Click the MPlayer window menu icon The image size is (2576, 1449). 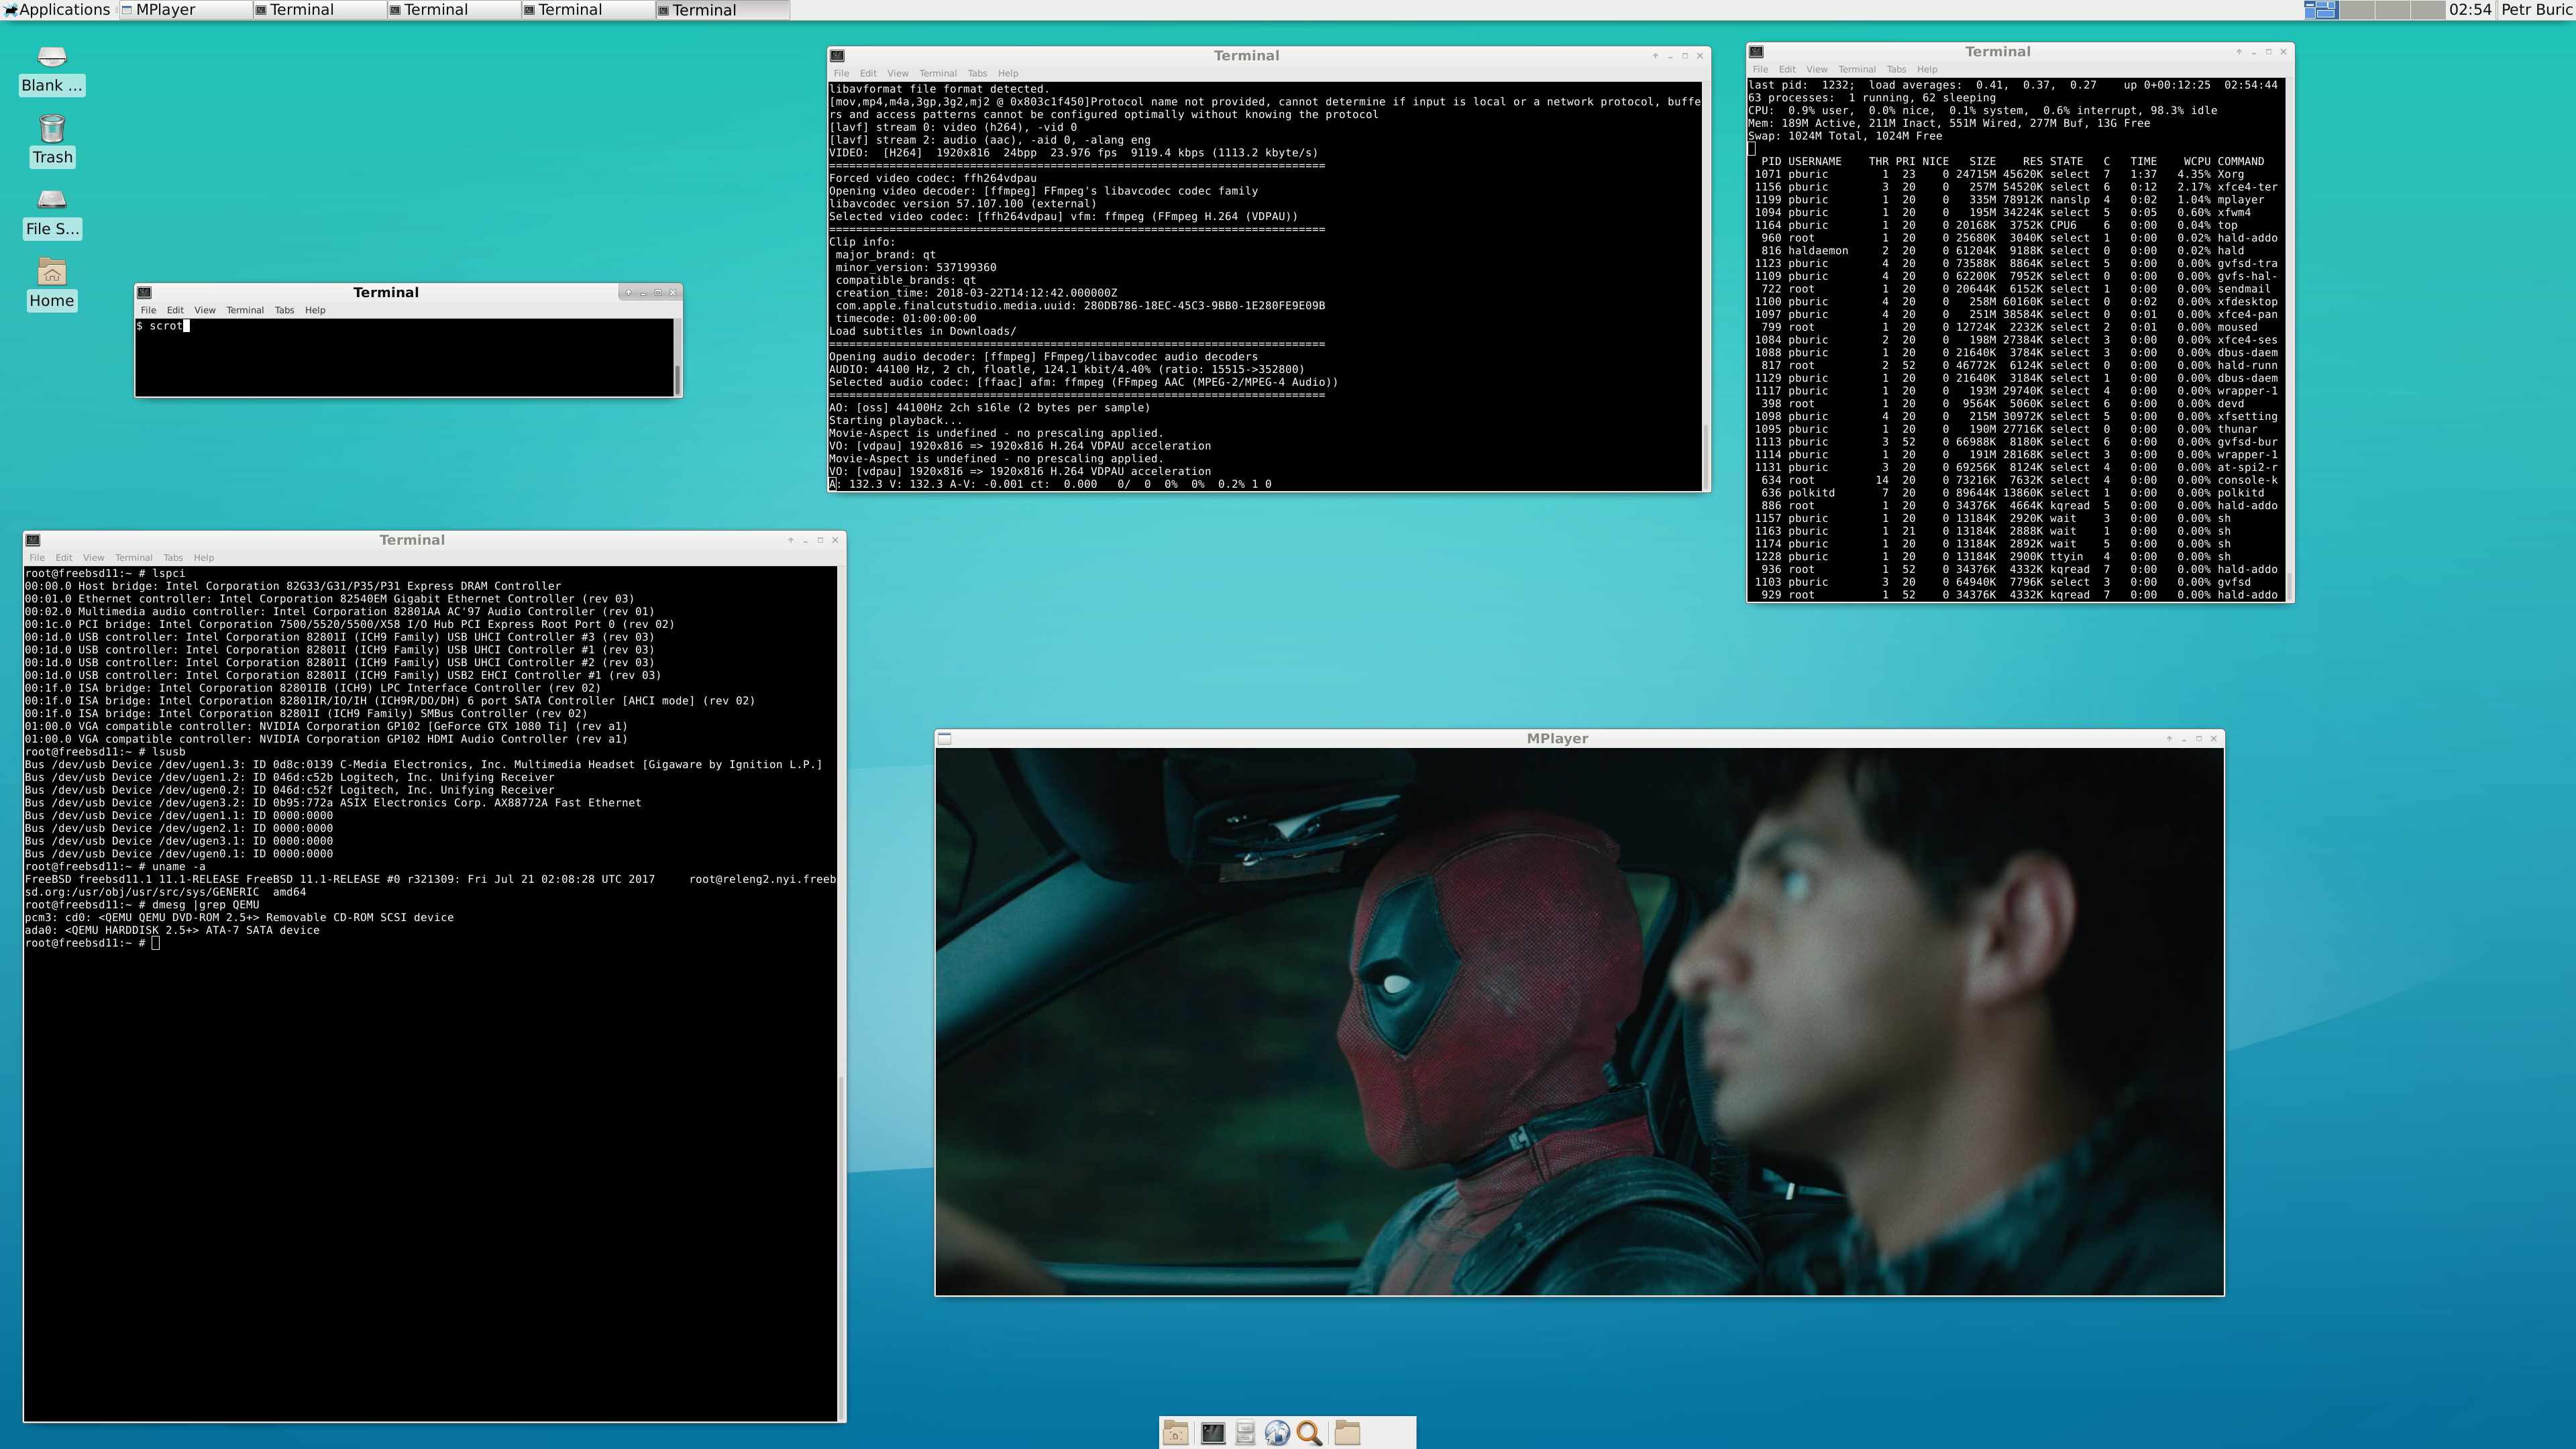[945, 739]
